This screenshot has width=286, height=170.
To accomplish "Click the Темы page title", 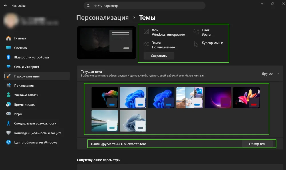I will [147, 17].
